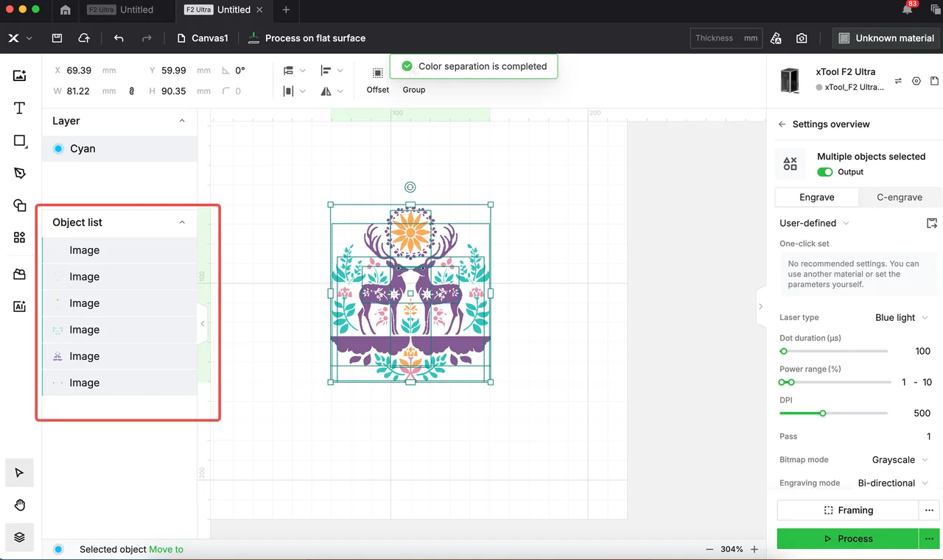Viewport: 943px width, 560px height.
Task: Open the AI image generator tool
Action: click(19, 307)
